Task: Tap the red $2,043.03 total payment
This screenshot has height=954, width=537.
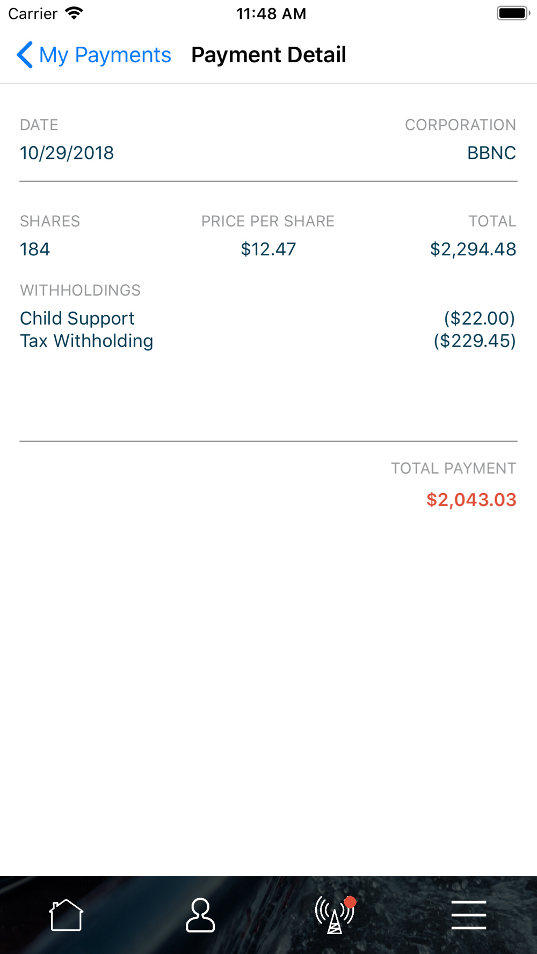Action: pos(471,500)
